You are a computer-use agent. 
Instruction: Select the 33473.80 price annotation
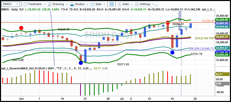pos(18,60)
